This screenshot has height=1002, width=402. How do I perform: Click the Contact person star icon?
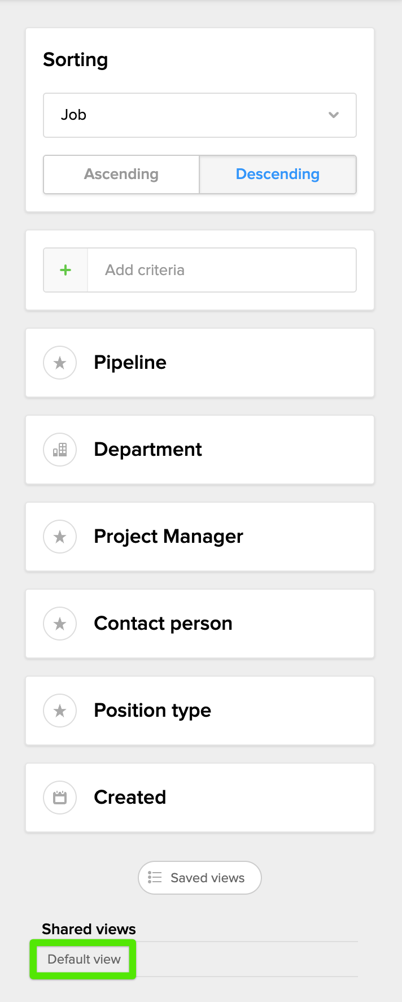(60, 624)
